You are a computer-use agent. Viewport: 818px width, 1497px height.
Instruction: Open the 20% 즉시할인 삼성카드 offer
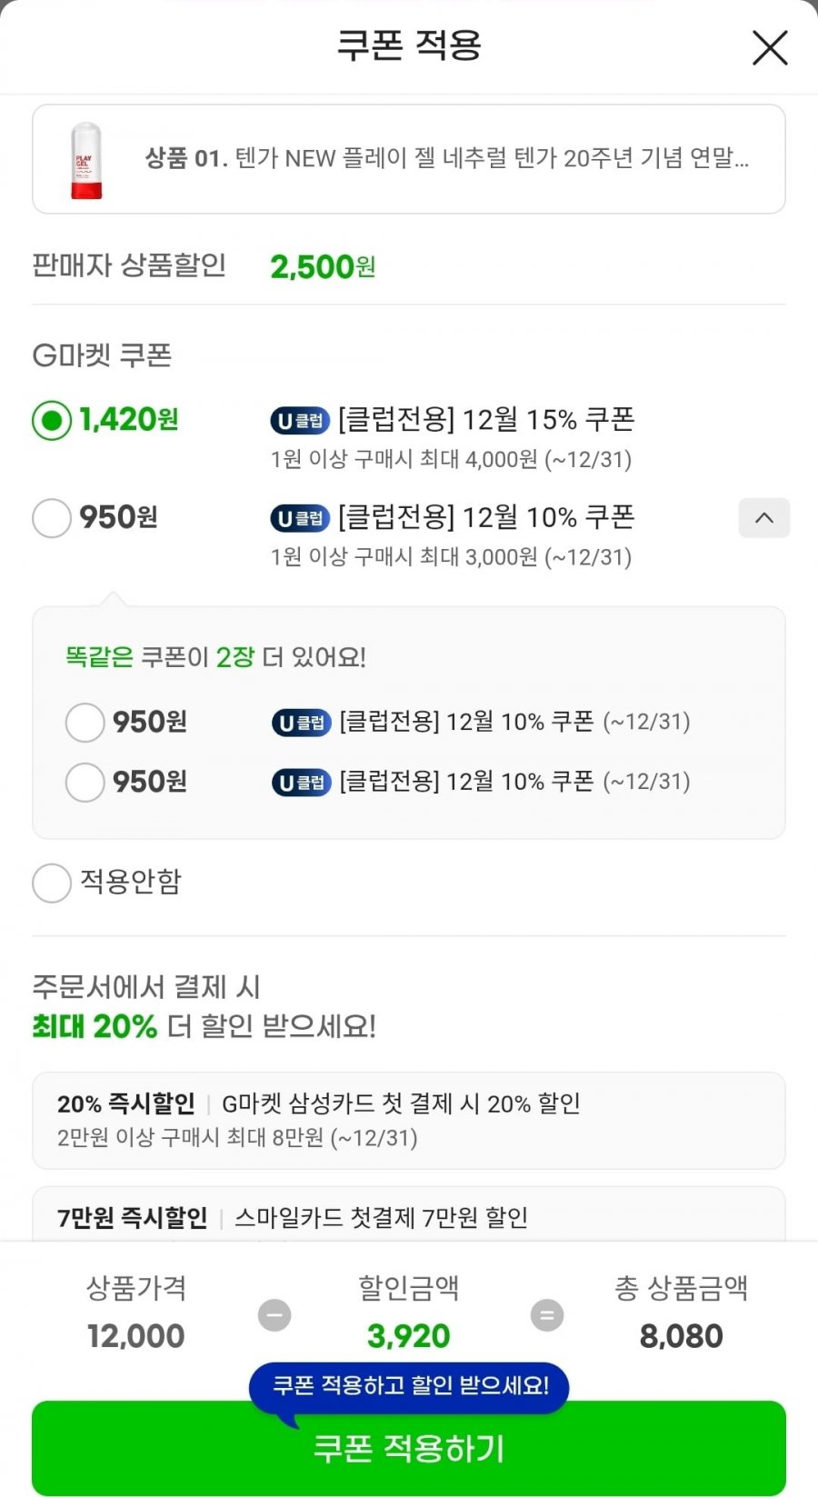(409, 1120)
